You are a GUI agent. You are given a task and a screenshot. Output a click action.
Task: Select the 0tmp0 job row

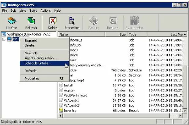pos(126,55)
